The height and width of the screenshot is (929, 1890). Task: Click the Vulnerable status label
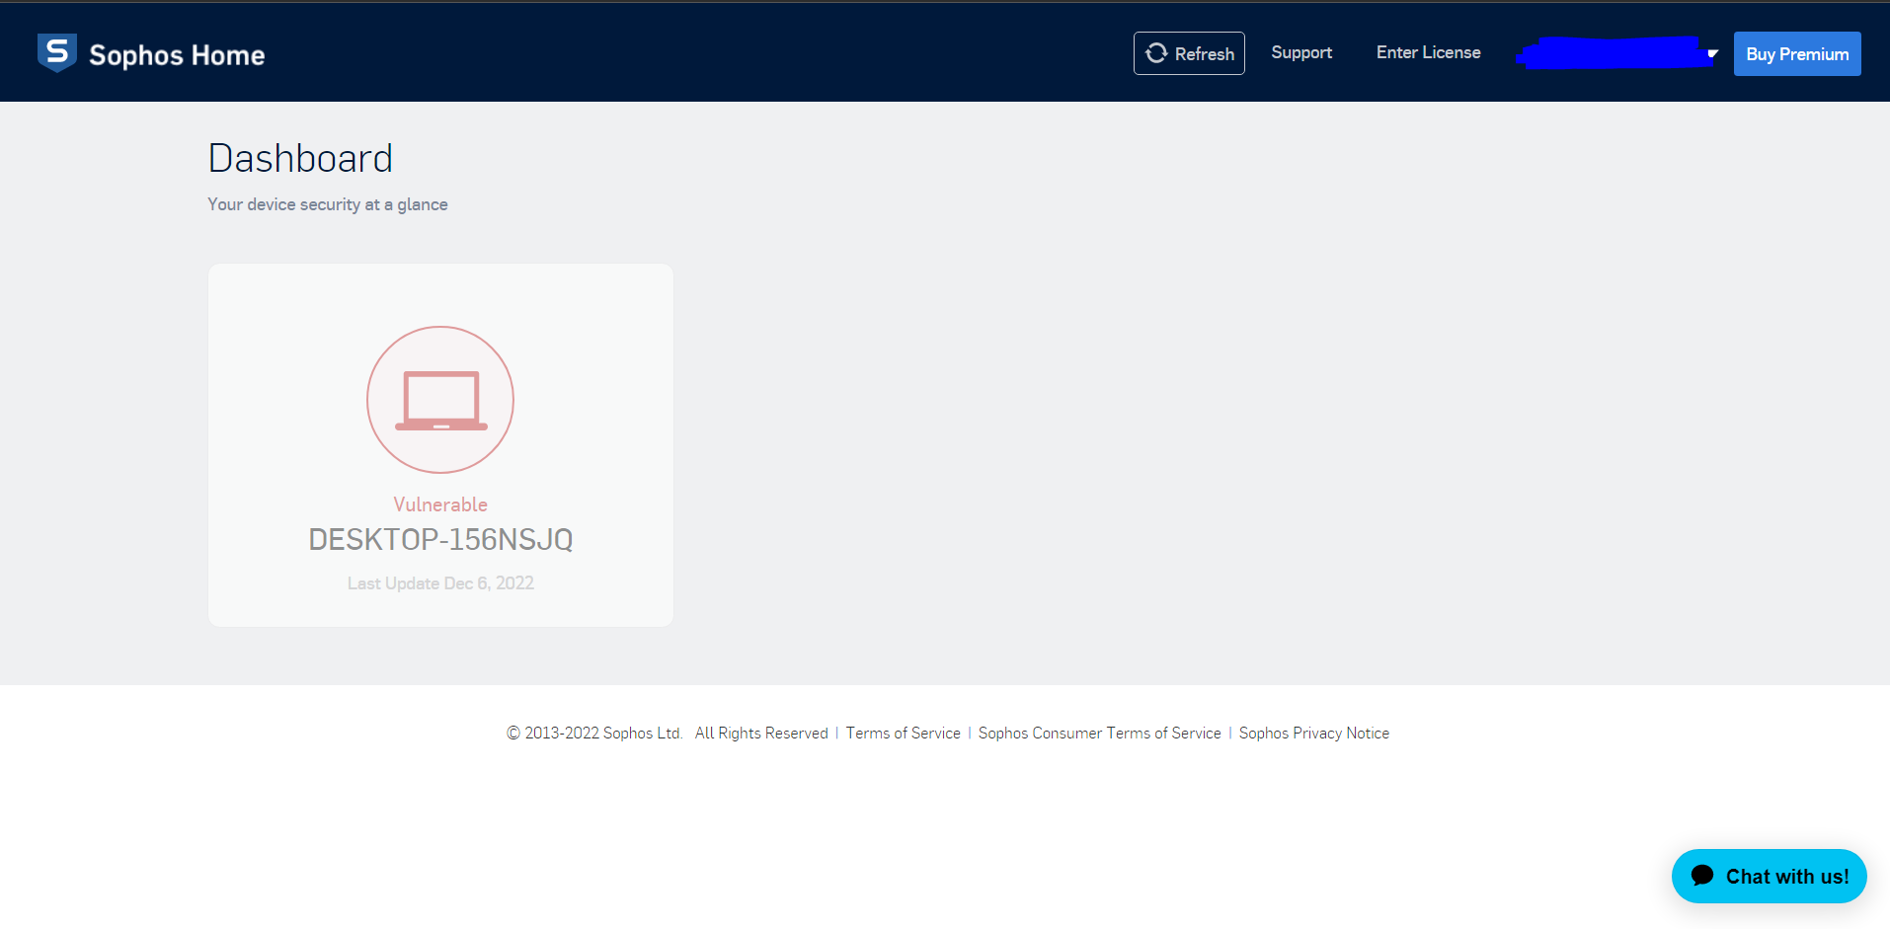click(440, 504)
